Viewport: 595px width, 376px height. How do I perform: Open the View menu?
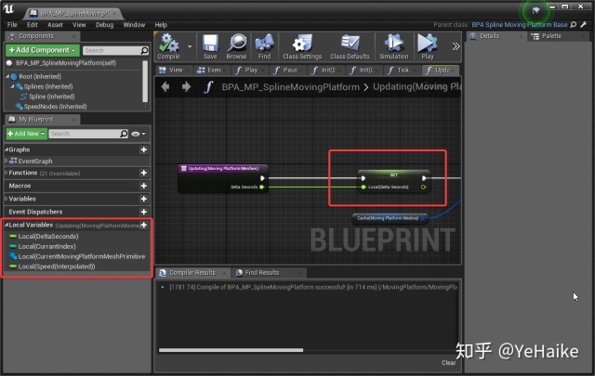(79, 25)
